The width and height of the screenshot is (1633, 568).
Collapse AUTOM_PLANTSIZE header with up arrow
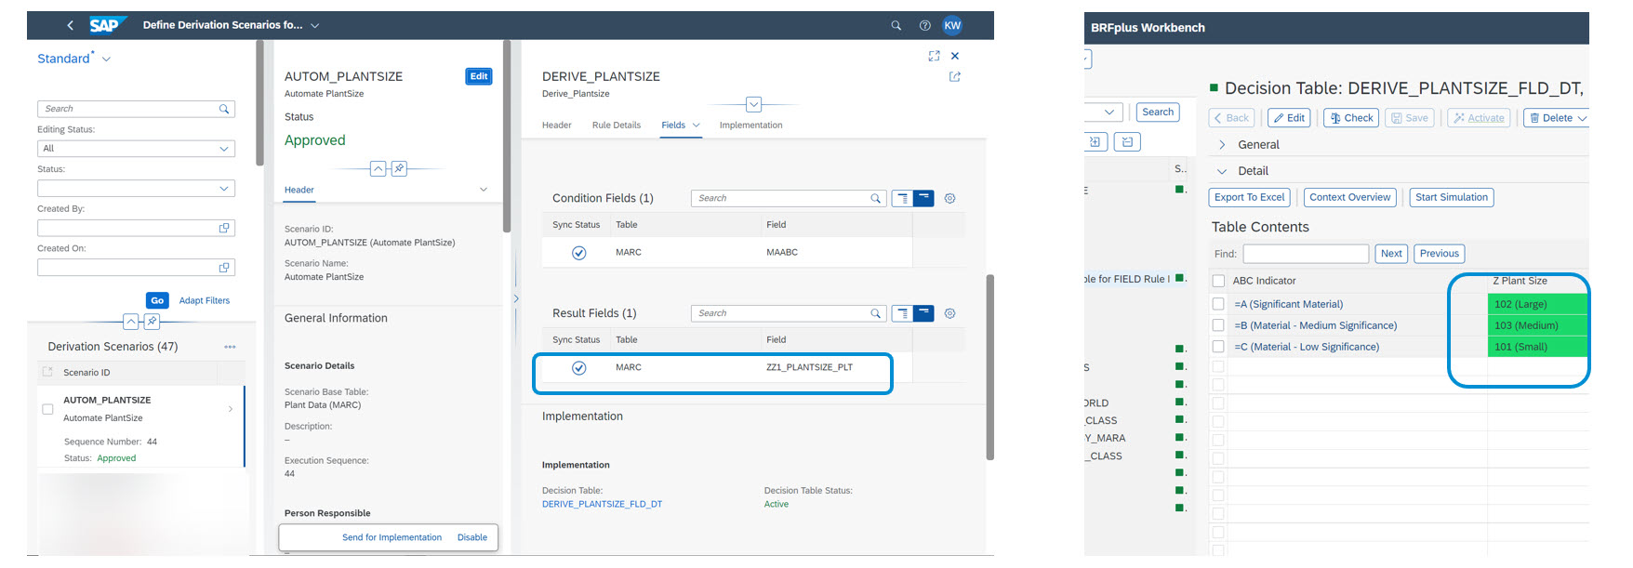coord(378,168)
